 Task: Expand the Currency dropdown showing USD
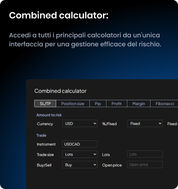pyautogui.click(x=80, y=123)
